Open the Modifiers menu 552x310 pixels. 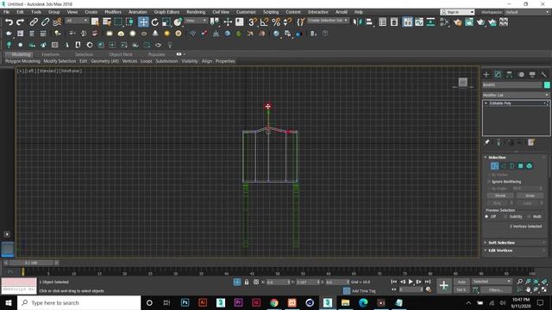click(113, 12)
